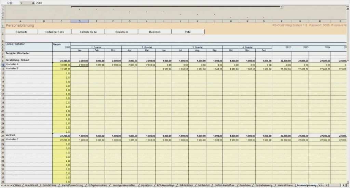
Task: Go to first sheet tab arrow
Action: (2, 185)
